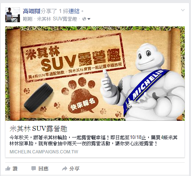Open the MICHELIN.CAMPAIGNS.COM.TW domain link
The width and height of the screenshot is (191, 176).
click(x=44, y=152)
